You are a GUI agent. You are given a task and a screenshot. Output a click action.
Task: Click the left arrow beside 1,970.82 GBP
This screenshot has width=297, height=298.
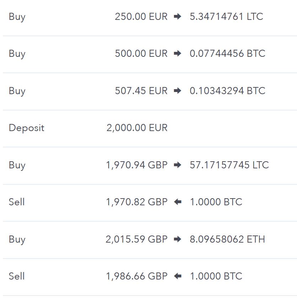(178, 202)
